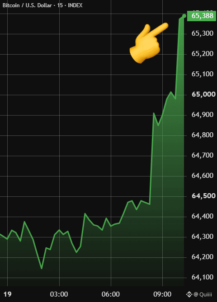217x302 pixels.
Task: Click the 65,000 price axis label
Action: 204,94
